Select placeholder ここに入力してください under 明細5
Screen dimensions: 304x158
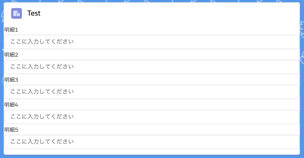(x=42, y=141)
